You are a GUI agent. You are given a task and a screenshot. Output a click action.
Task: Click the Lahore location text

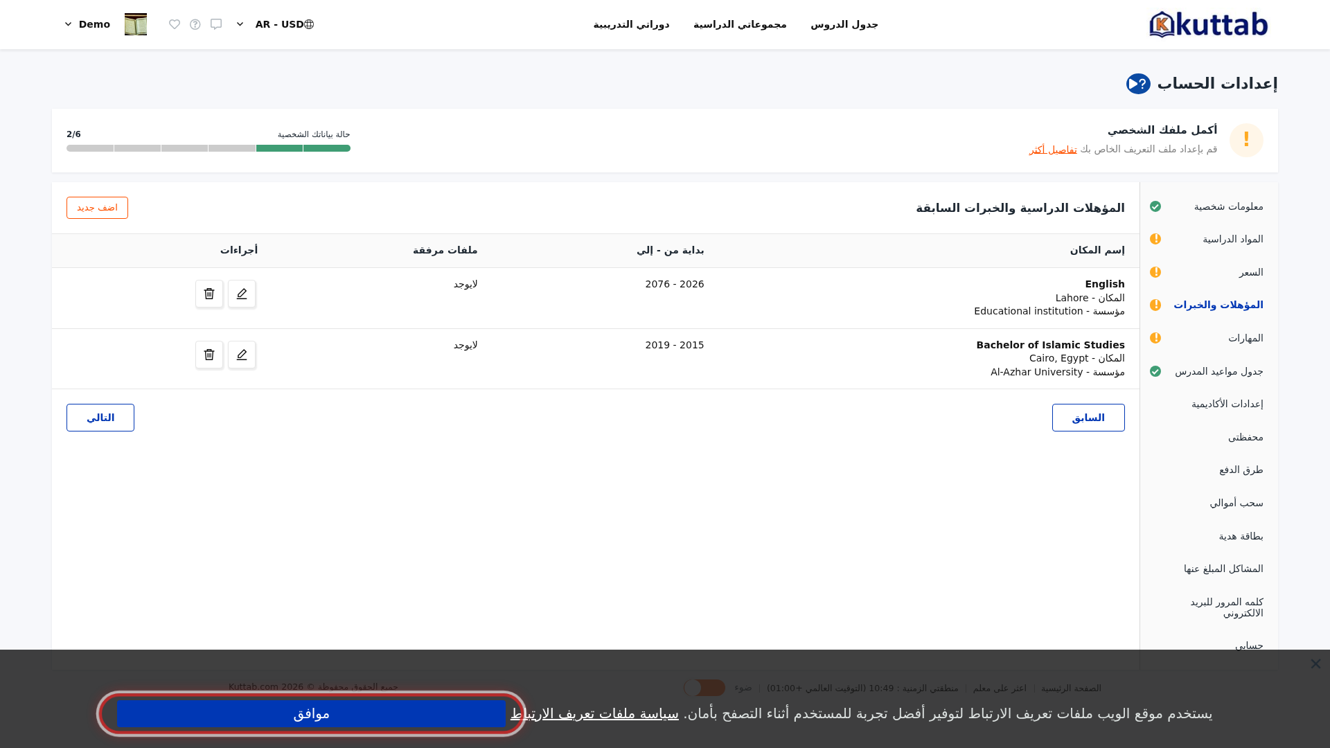1072,298
